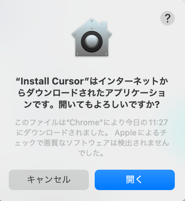Click the gray description paragraph's last line でした。
Viewport: 185px width, 201px height.
click(x=91, y=153)
